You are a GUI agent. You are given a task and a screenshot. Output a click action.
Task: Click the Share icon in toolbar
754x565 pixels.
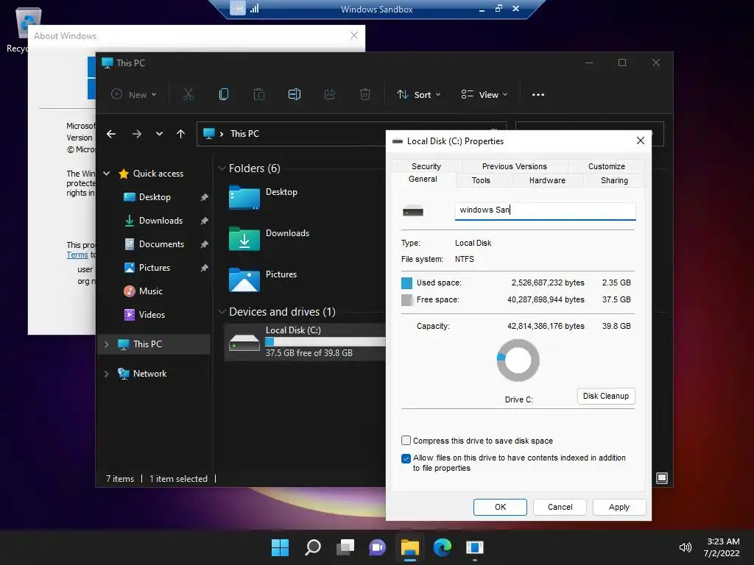330,95
